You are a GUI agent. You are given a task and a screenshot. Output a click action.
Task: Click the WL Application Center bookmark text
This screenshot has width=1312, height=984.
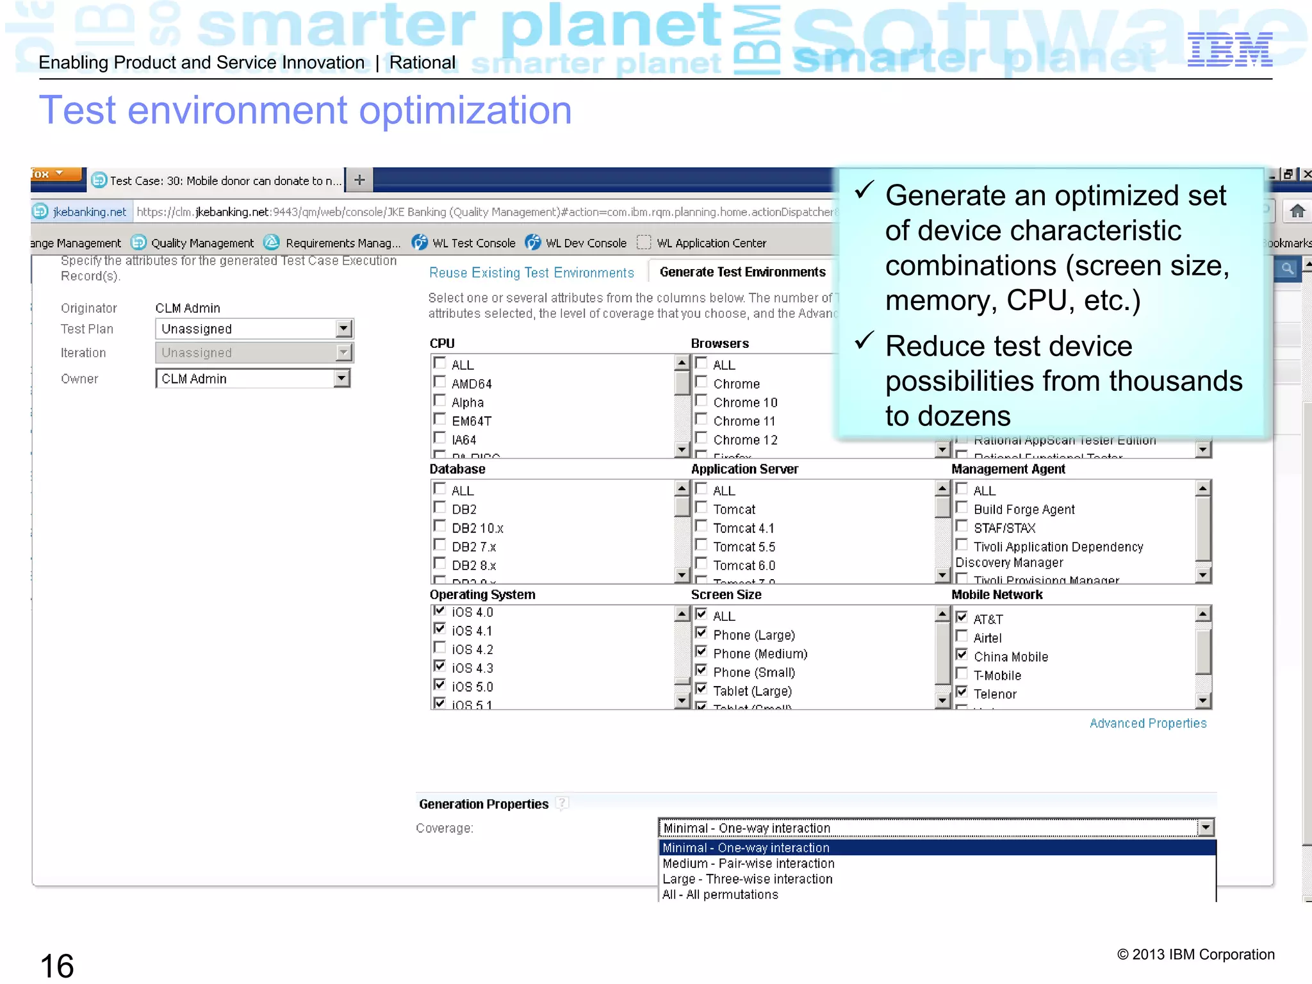(711, 243)
